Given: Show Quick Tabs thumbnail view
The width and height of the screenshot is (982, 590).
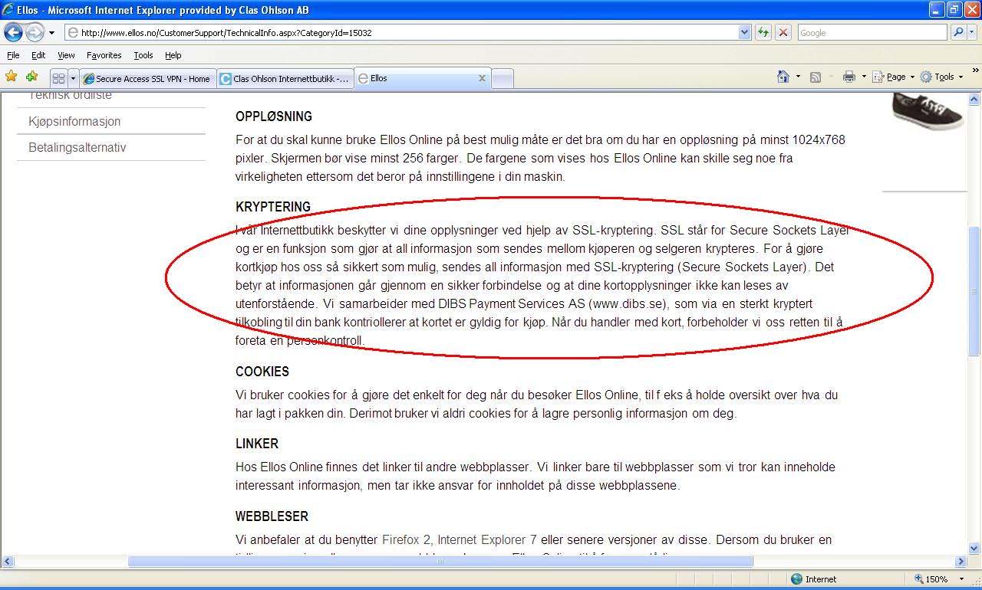Looking at the screenshot, I should pos(58,78).
